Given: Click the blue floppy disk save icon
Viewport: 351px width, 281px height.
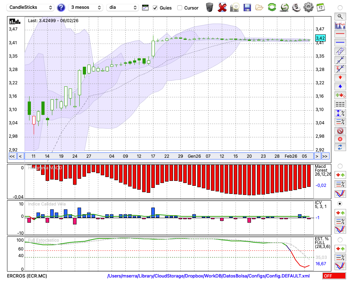Looking at the screenshot, I should [247, 7].
